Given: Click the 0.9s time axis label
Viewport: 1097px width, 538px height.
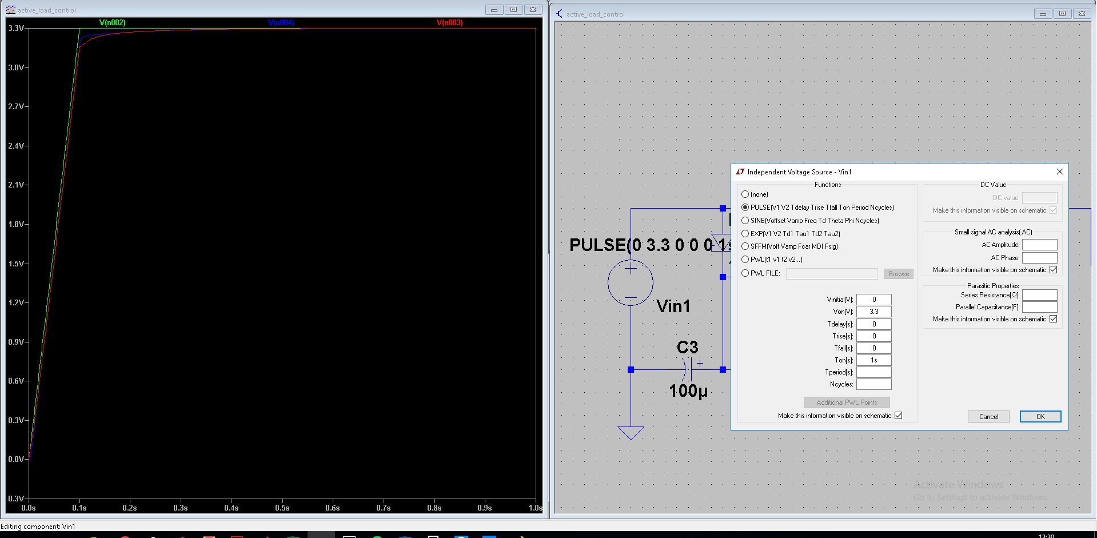Looking at the screenshot, I should click(485, 508).
